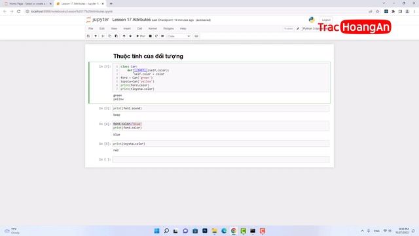Click the Logout button

(x=326, y=20)
